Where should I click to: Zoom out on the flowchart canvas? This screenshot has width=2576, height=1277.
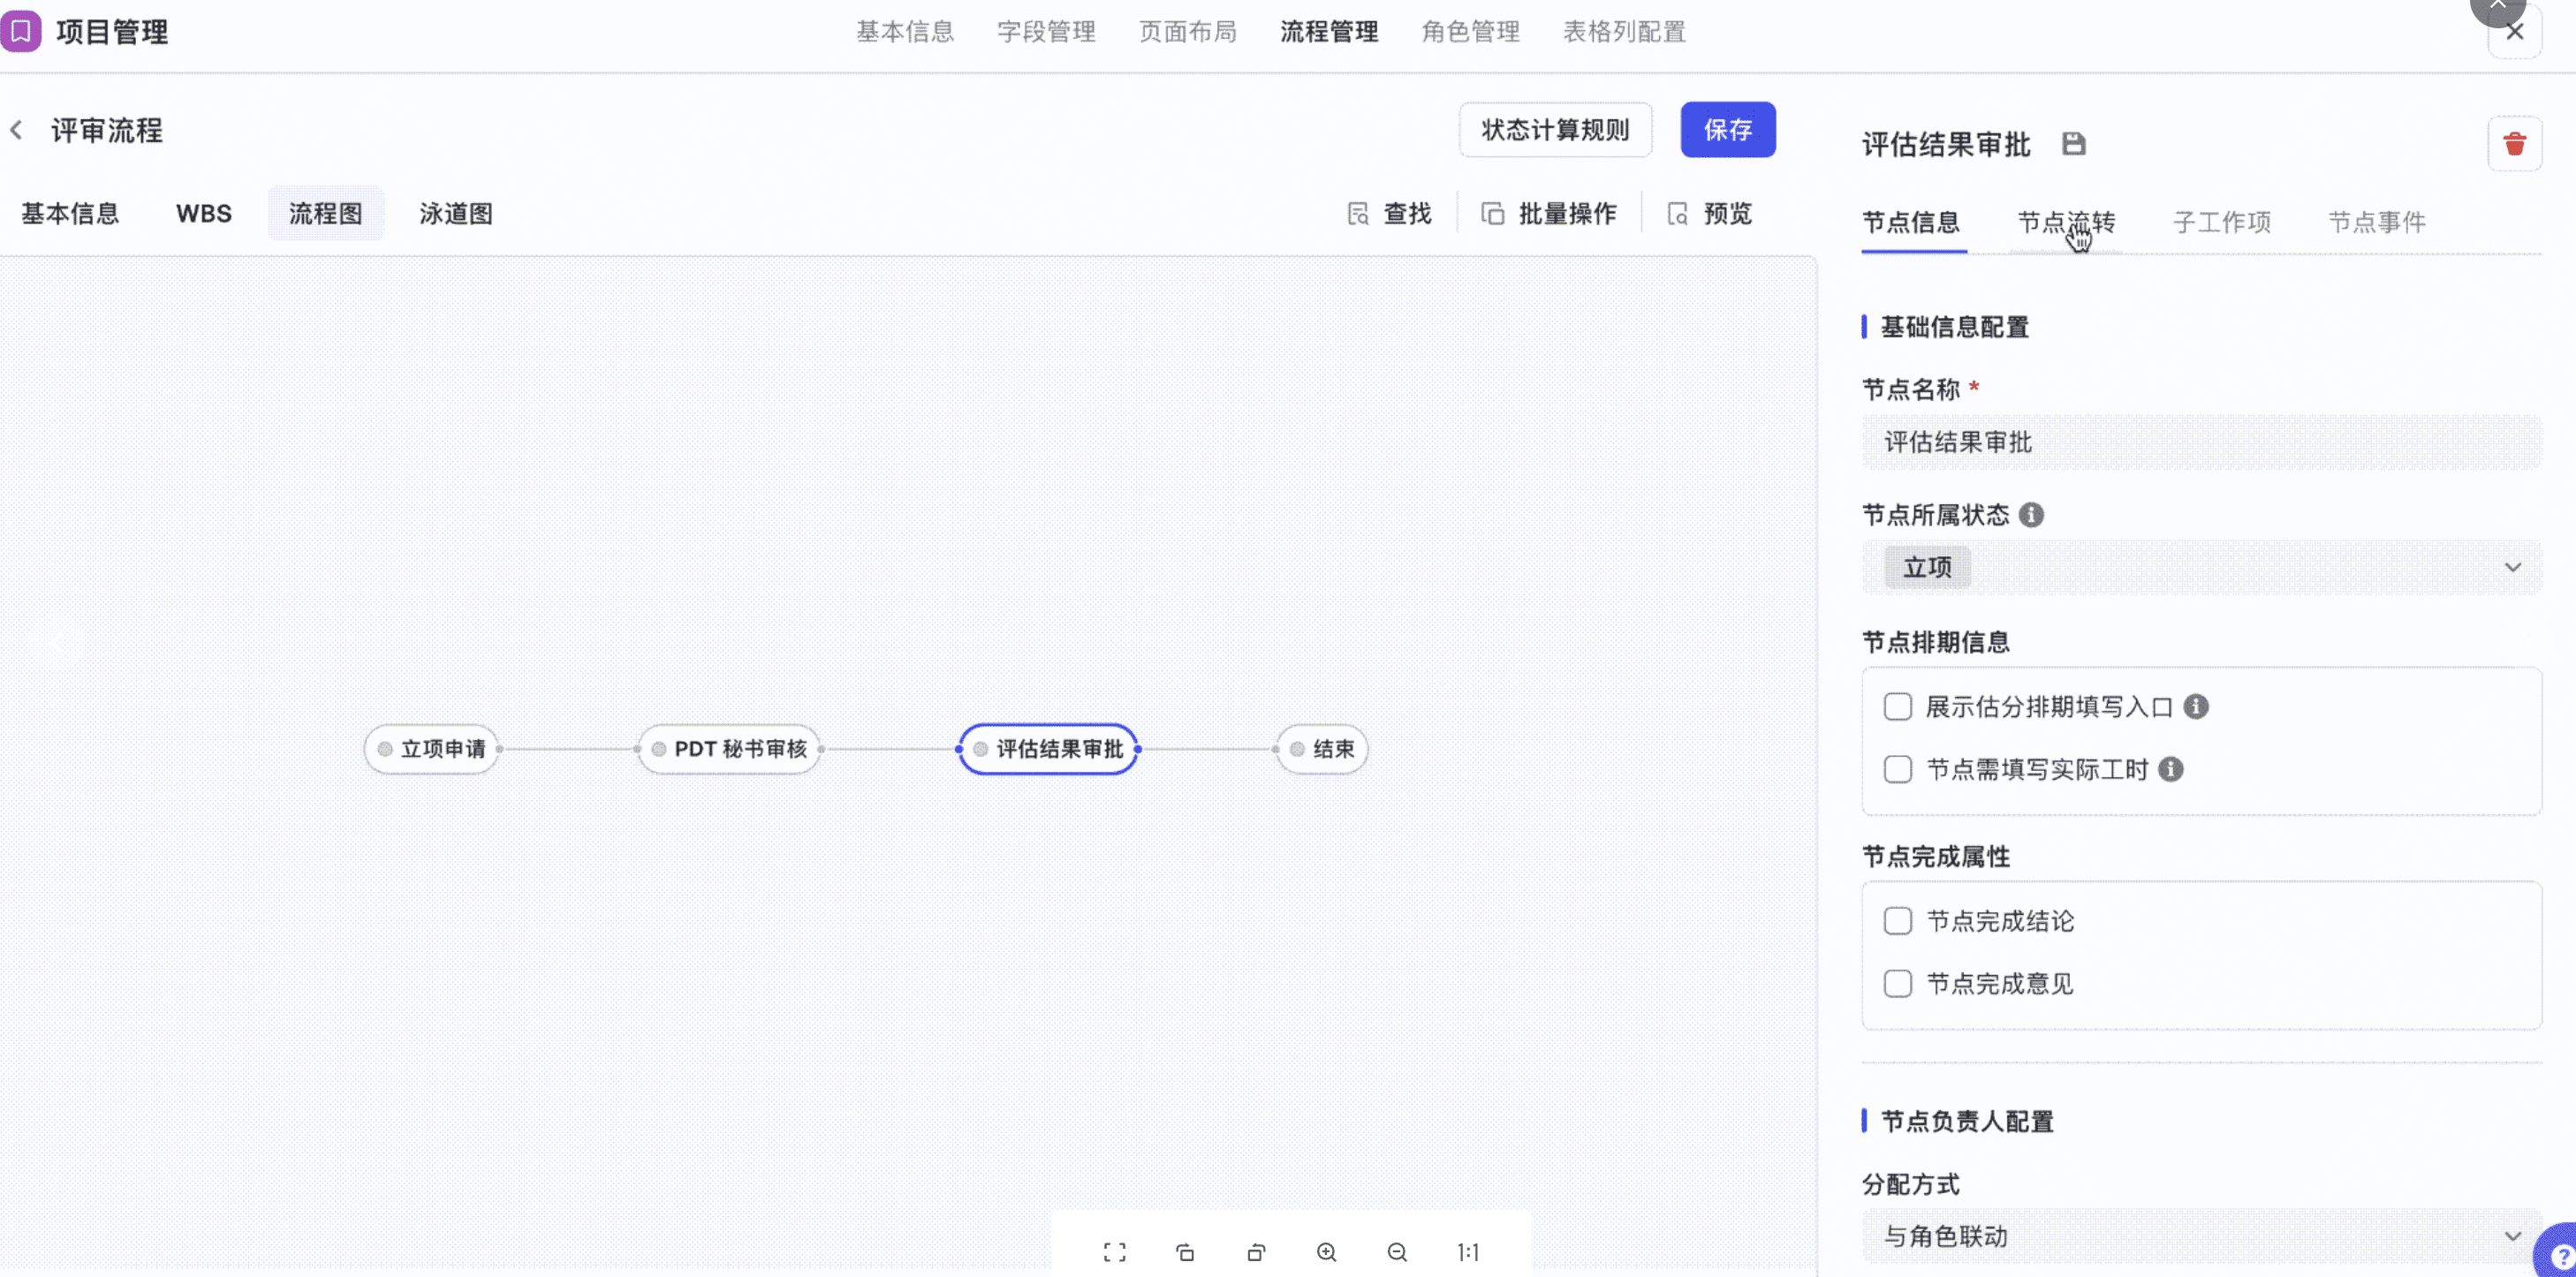pyautogui.click(x=1397, y=1252)
